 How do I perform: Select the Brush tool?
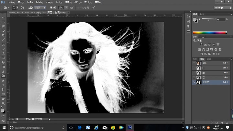click(x=3, y=49)
